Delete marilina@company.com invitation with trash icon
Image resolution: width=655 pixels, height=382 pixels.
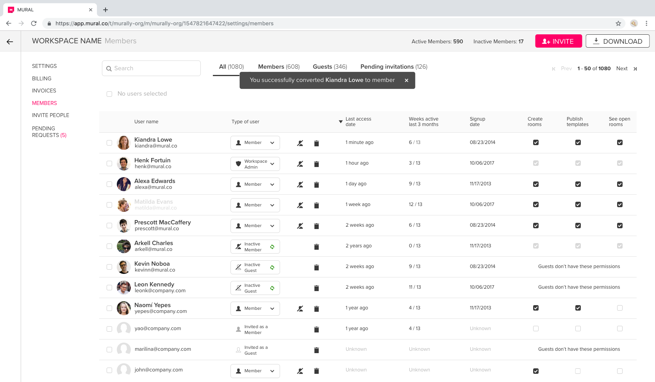coord(316,350)
